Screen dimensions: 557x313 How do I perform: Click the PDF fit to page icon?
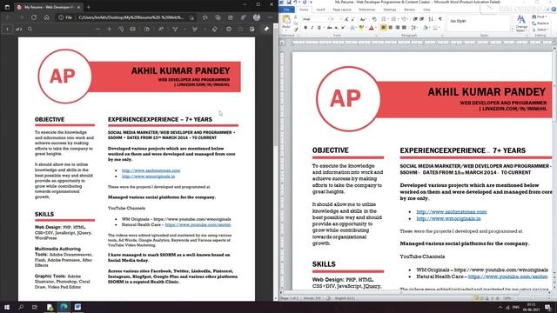coord(132,29)
